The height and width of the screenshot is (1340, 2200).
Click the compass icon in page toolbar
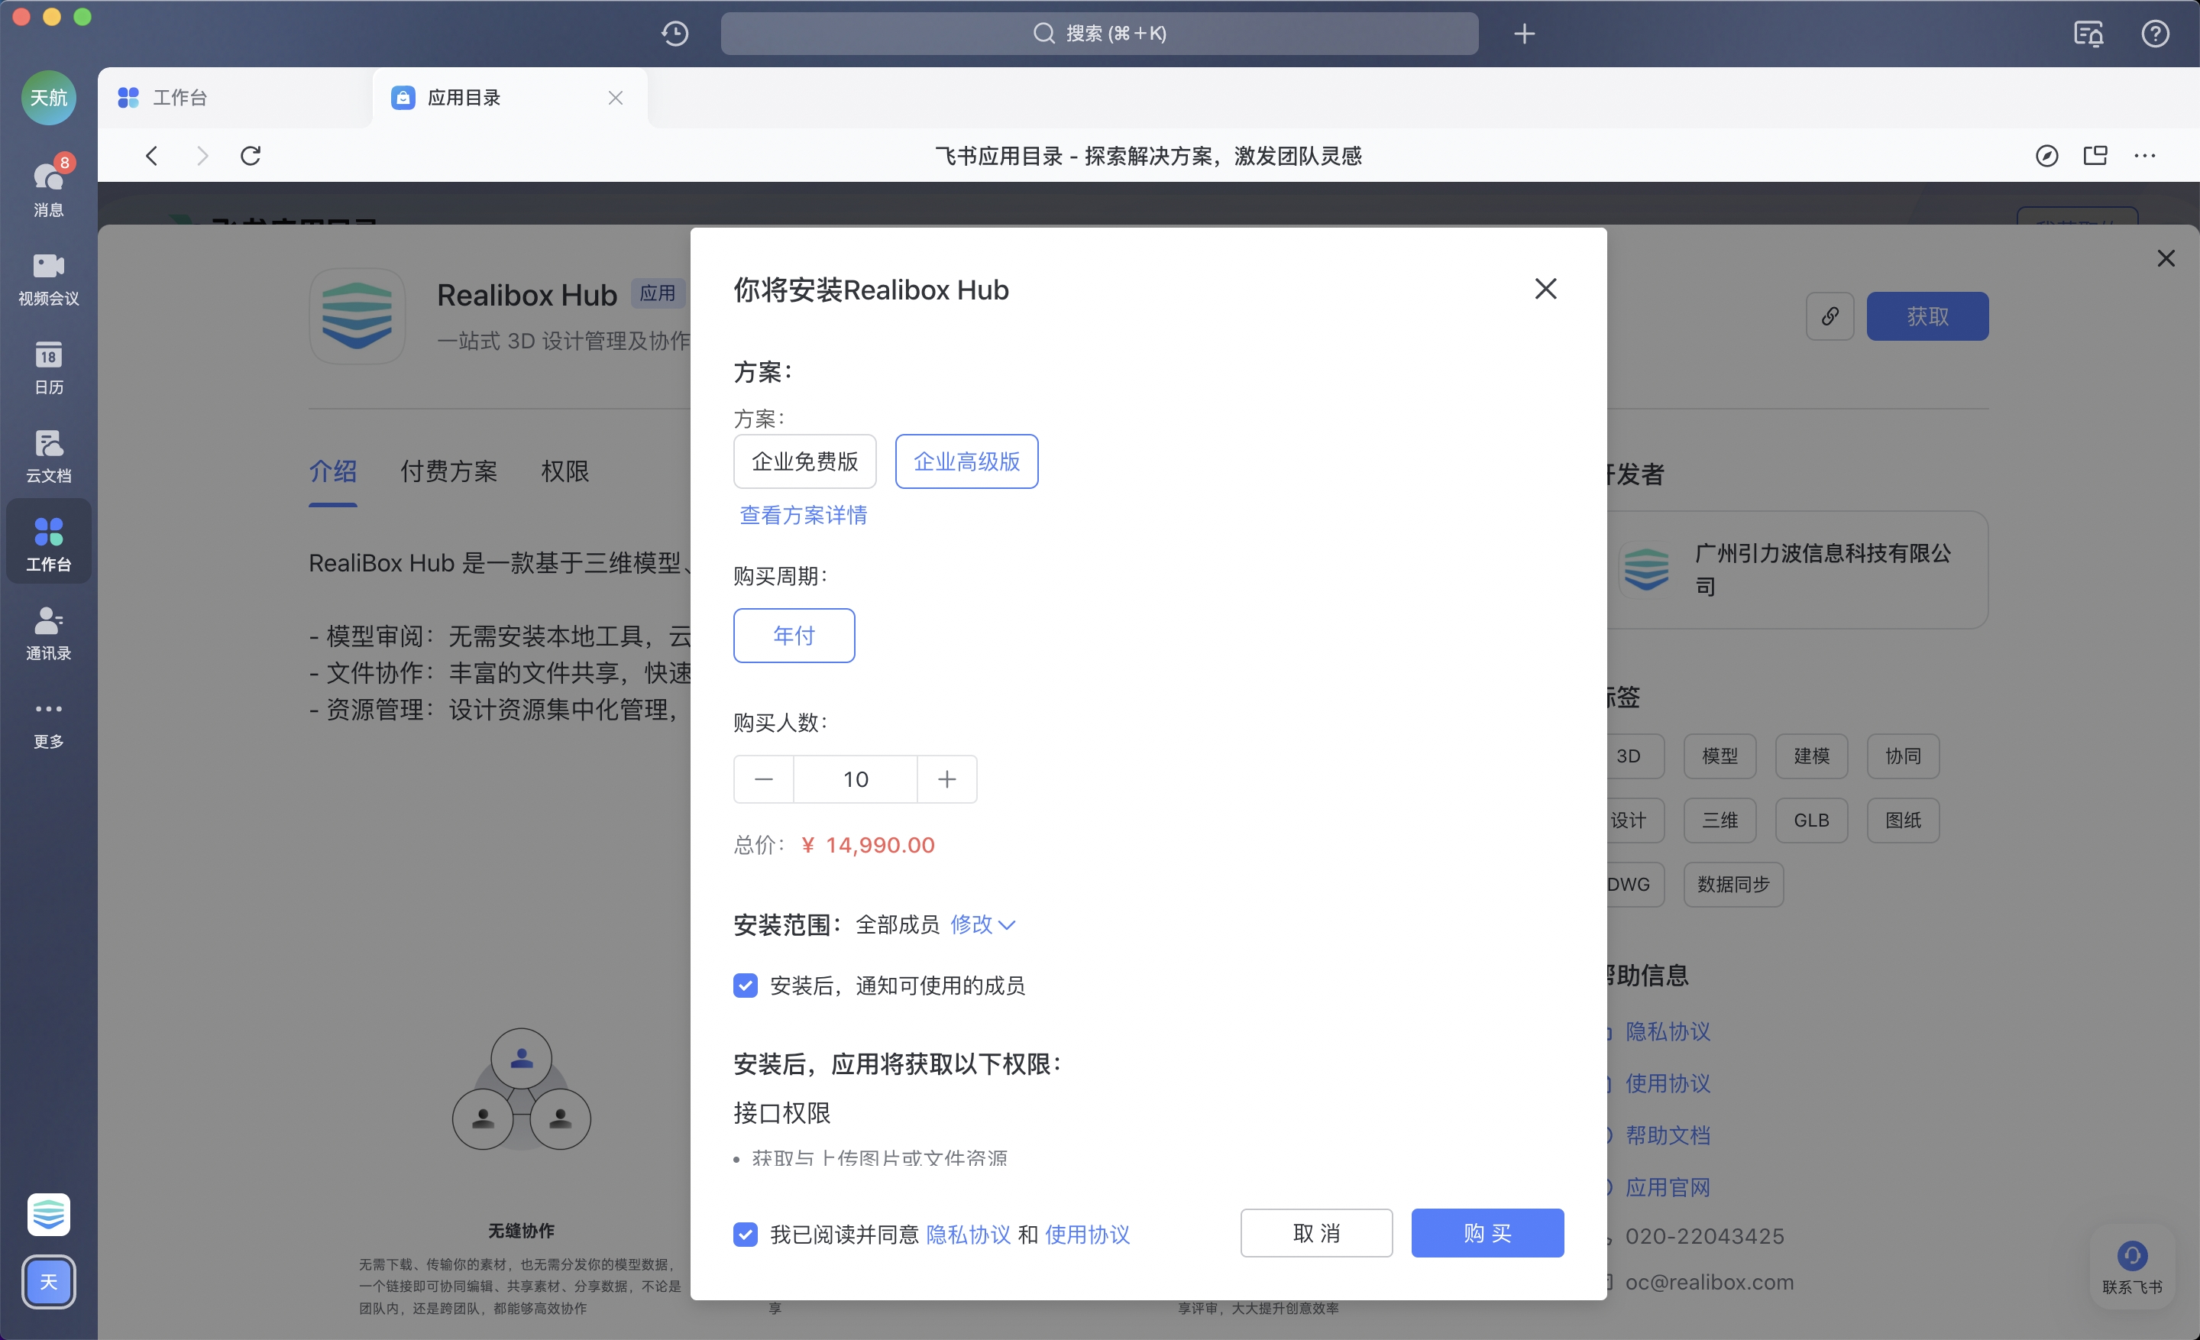point(2046,156)
